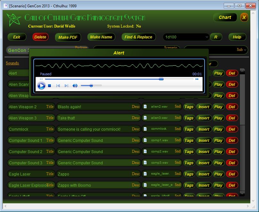Click the red Delete button
The width and height of the screenshot is (259, 212).
40,37
